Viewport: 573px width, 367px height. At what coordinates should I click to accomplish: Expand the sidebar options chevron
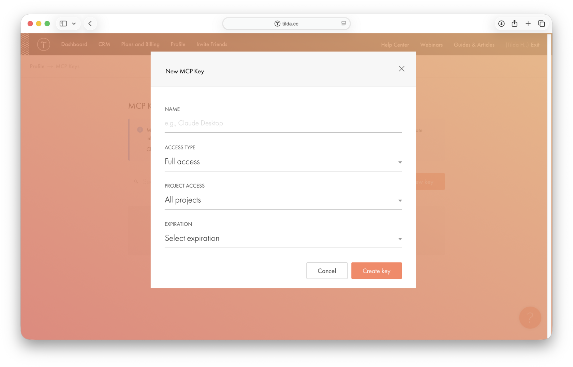(x=74, y=24)
